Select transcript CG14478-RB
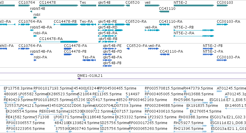This screenshot has width=246, height=133. click(x=65, y=22)
